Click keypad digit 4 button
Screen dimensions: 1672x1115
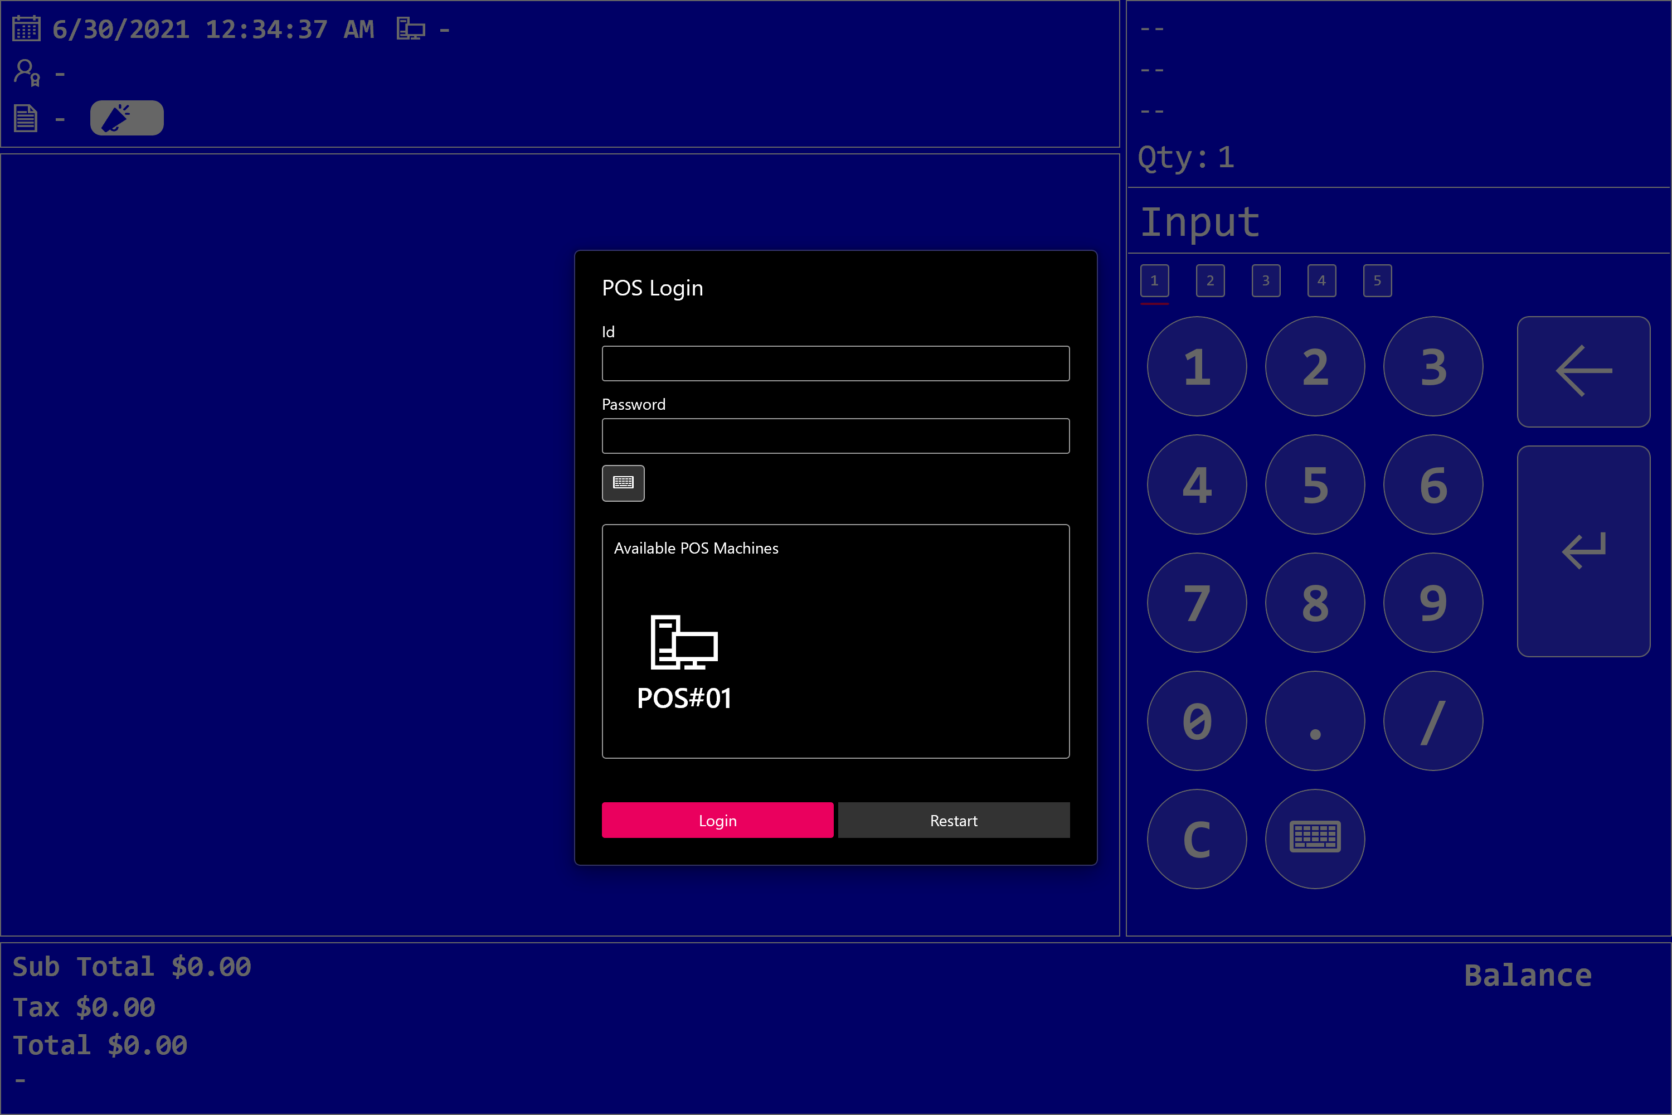(x=1197, y=485)
